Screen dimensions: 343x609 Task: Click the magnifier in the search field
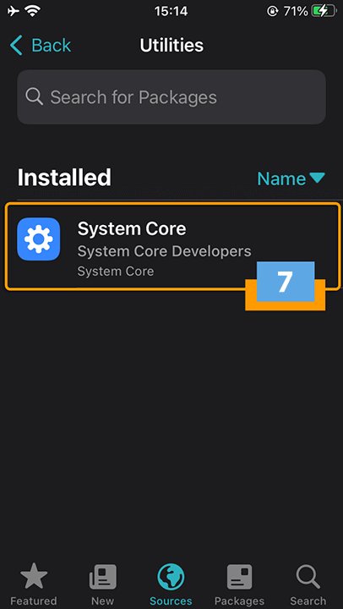click(x=34, y=96)
